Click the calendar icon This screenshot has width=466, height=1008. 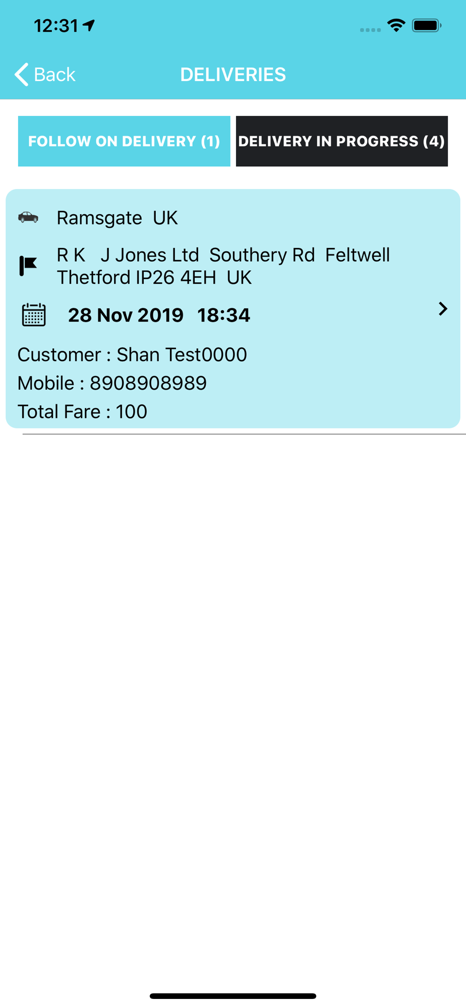coord(34,315)
